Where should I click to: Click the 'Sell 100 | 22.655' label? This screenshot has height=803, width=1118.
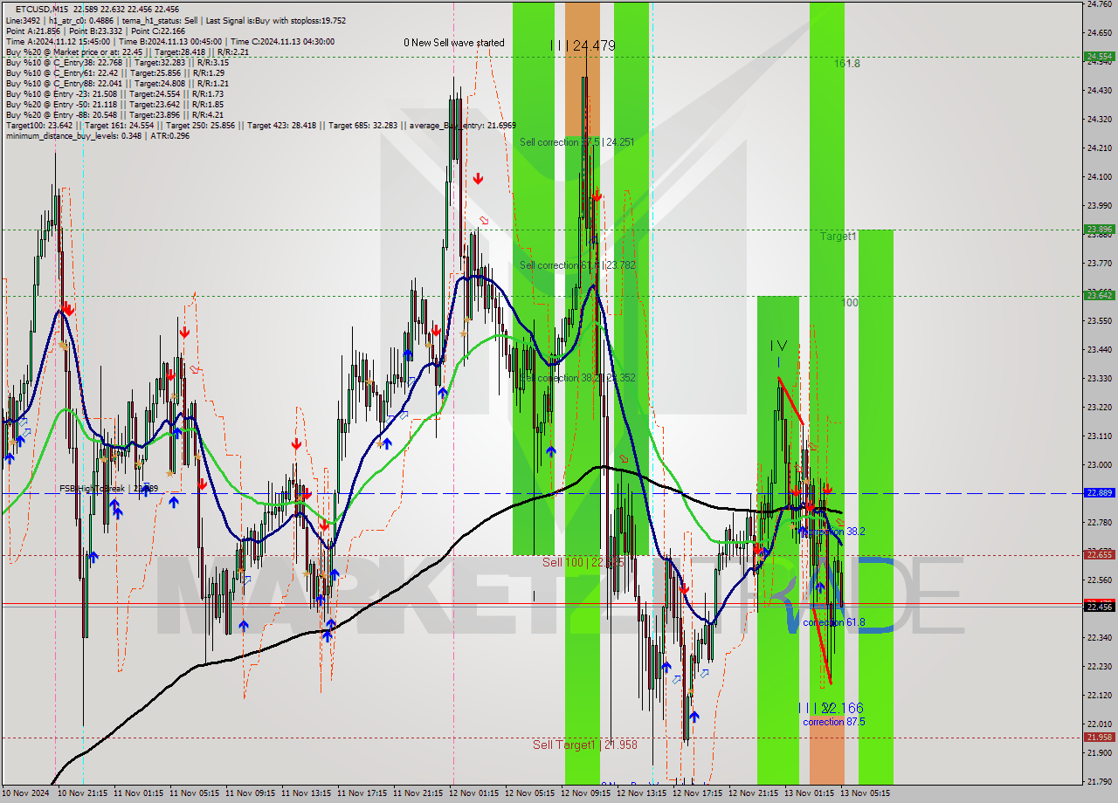pyautogui.click(x=583, y=562)
